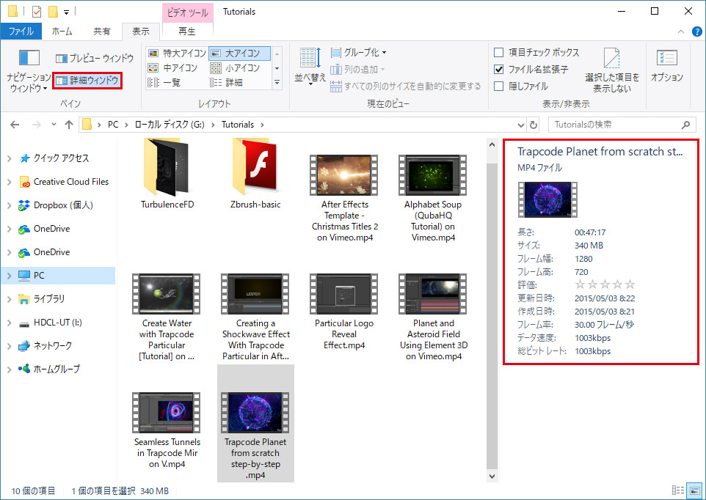
Task: Select the Zbrush-basic folder
Action: click(255, 174)
